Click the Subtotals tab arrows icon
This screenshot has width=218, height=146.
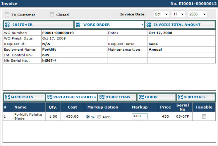point(180,97)
